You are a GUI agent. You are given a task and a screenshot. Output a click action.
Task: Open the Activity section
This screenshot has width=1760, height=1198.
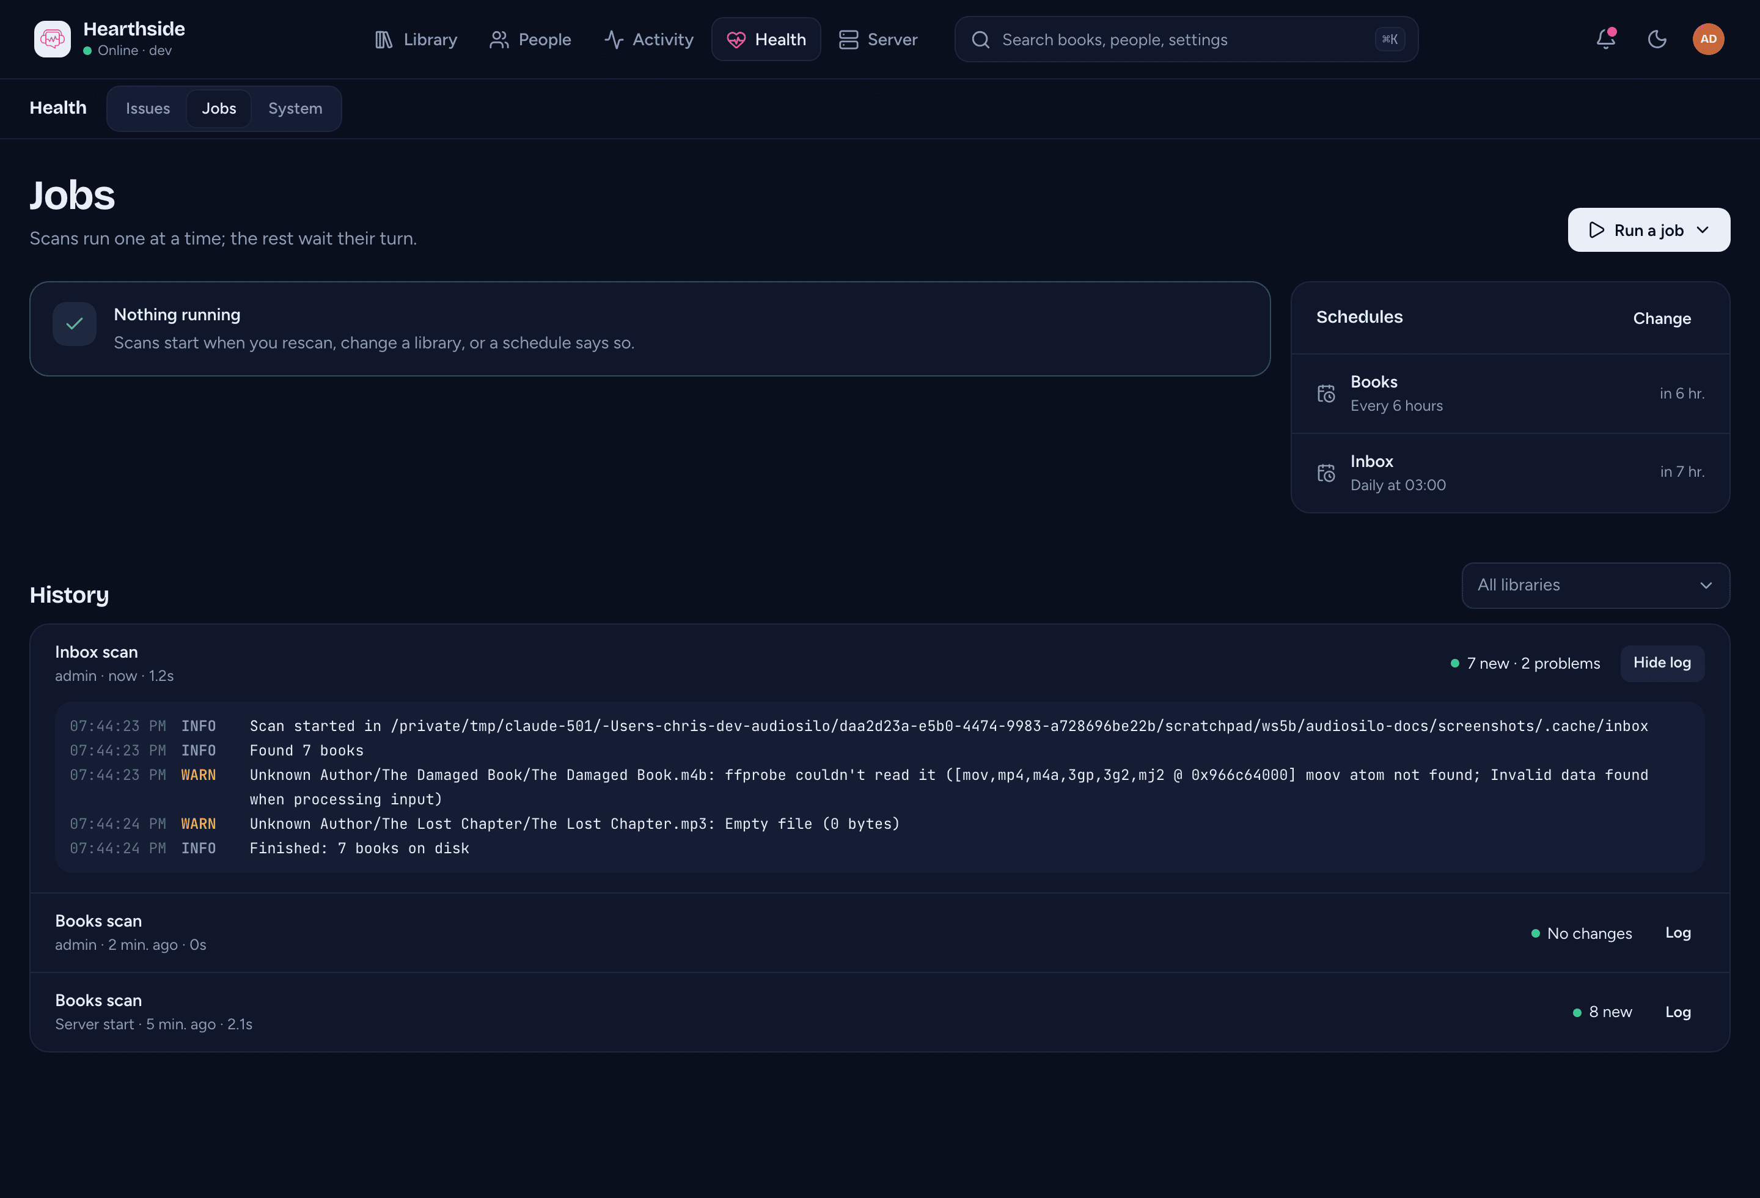point(648,39)
